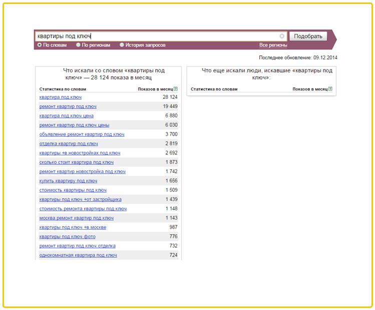Open "квартира под ключ" keyword link

point(60,97)
